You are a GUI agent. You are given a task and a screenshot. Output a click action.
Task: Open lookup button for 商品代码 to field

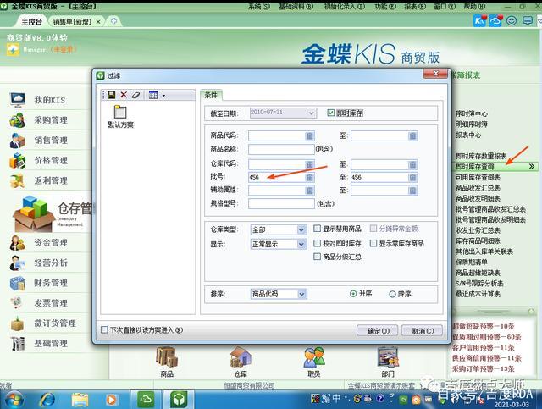click(x=412, y=135)
